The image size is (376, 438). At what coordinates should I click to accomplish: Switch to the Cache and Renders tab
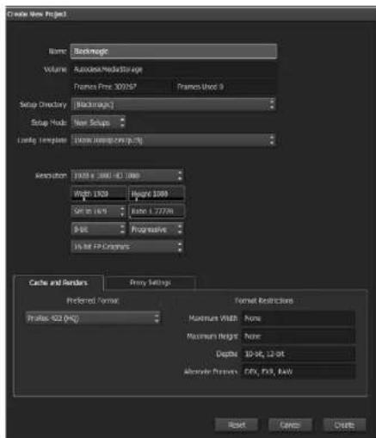(x=59, y=283)
